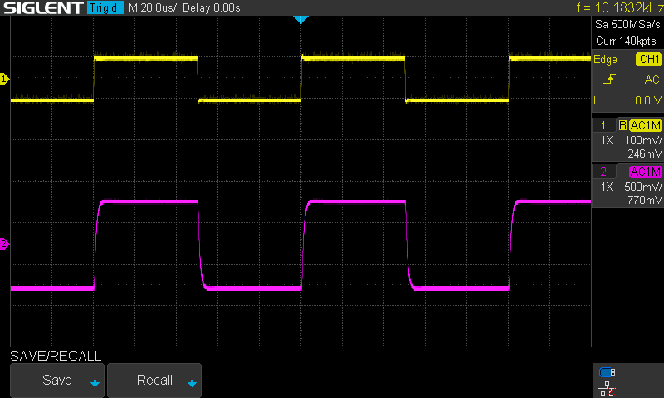Click the USB storage device icon

point(608,372)
